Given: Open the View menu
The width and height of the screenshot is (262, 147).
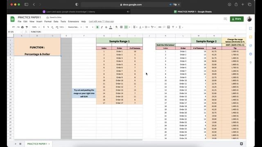Looking at the screenshot, I should point(32,22).
